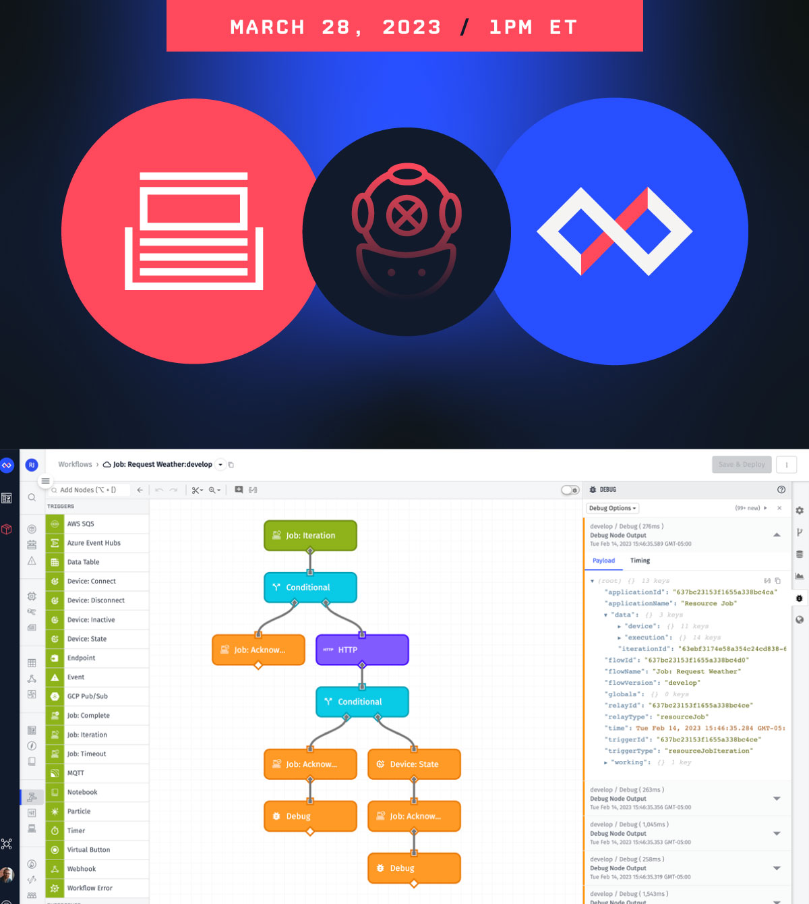Click the redo arrow in toolbar
Image resolution: width=809 pixels, height=904 pixels.
[173, 490]
